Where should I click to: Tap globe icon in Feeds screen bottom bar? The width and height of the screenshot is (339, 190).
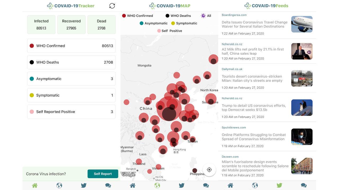(255, 186)
